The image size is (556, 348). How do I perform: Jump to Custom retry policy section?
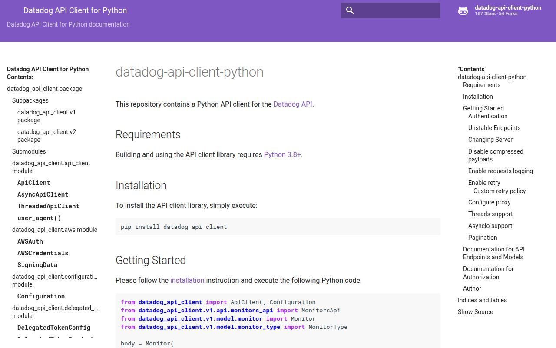(500, 191)
